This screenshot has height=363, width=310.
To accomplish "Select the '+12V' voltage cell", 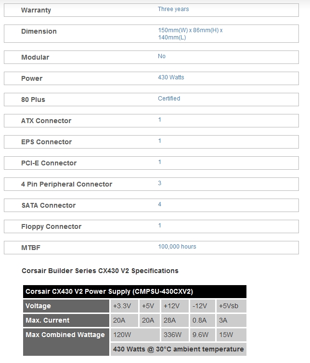I will click(x=175, y=306).
